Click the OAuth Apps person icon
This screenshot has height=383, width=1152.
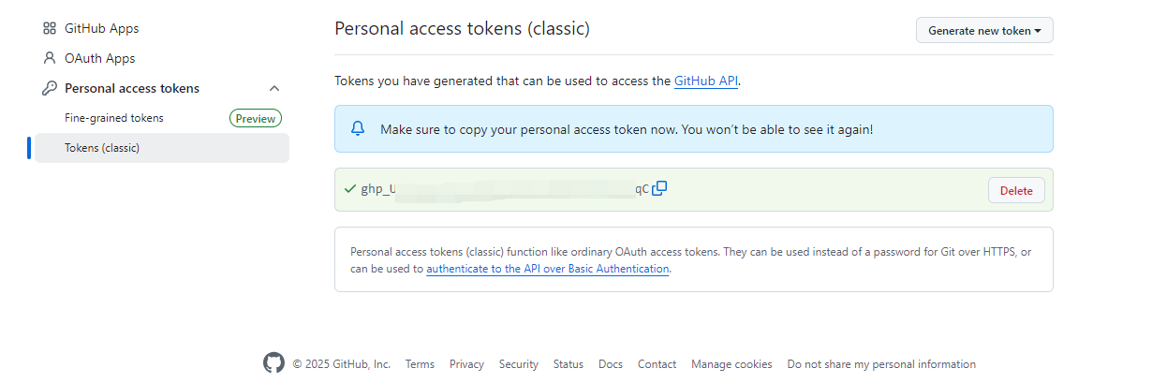(x=50, y=58)
